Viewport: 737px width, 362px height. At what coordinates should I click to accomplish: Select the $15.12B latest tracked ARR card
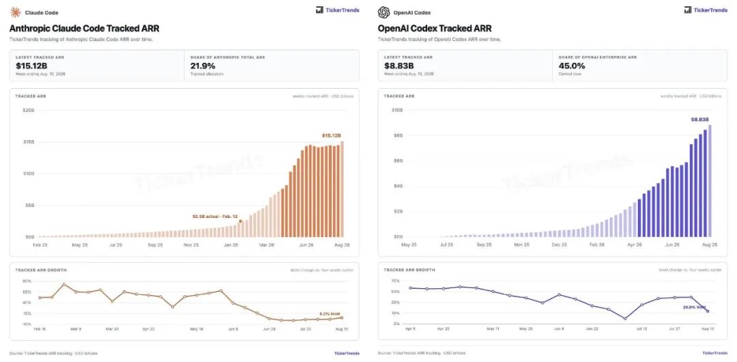98,66
